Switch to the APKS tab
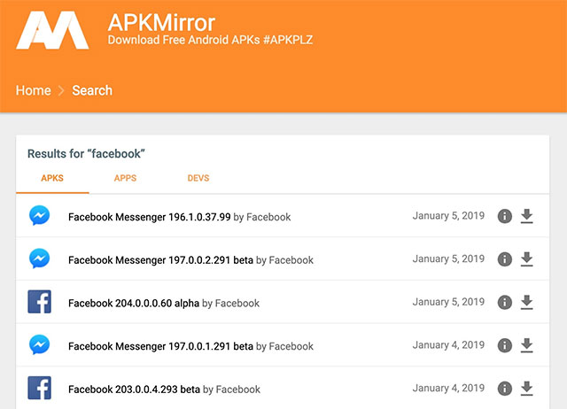This screenshot has height=409, width=567. click(52, 178)
